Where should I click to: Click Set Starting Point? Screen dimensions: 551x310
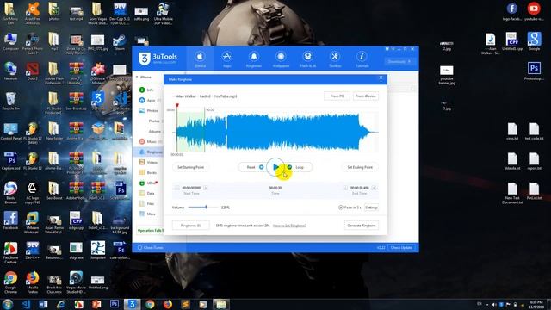tap(190, 167)
